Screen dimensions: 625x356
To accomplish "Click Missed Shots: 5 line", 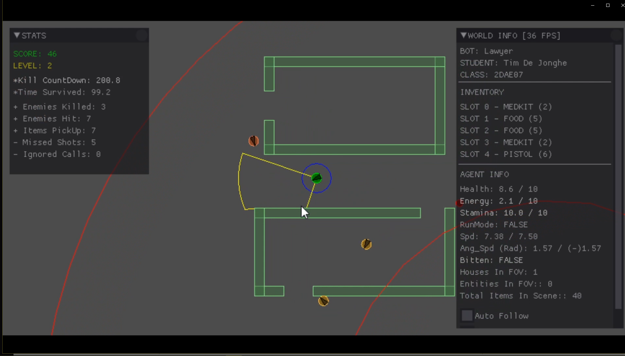I will point(55,142).
